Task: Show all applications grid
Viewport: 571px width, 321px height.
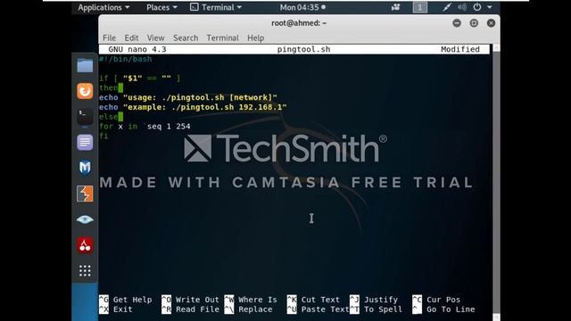Action: click(85, 270)
